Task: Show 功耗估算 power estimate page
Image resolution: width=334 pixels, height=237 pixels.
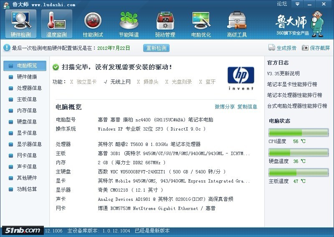Action: pyautogui.click(x=27, y=189)
